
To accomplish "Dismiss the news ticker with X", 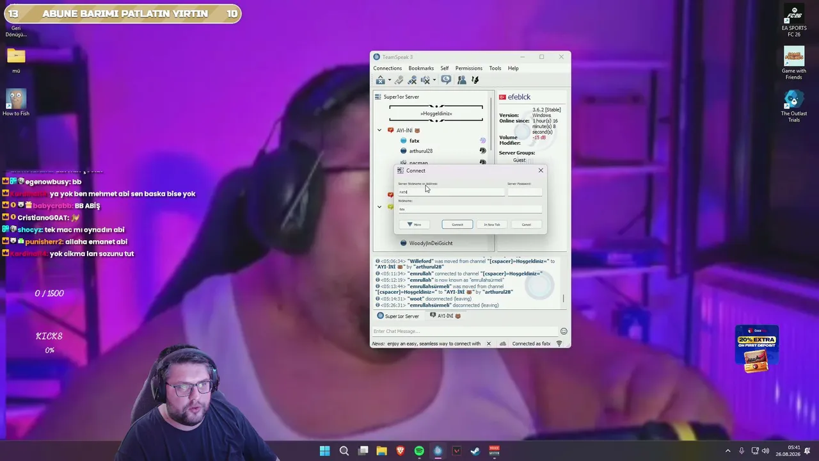I will 488,344.
